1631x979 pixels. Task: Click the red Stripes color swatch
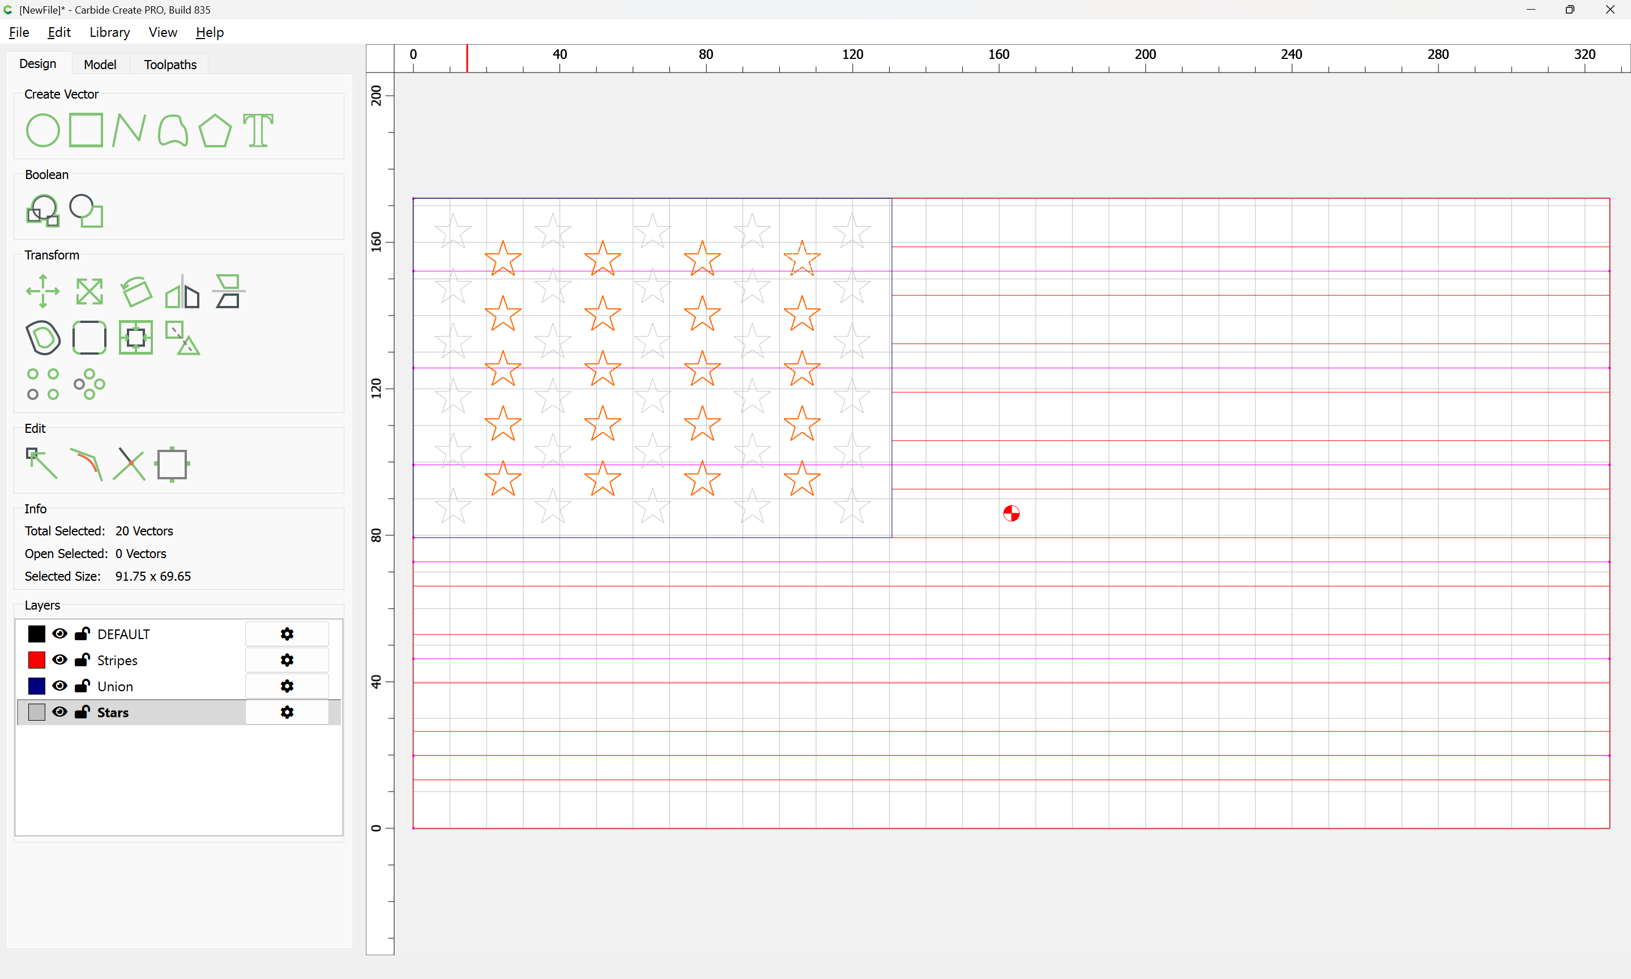(37, 659)
